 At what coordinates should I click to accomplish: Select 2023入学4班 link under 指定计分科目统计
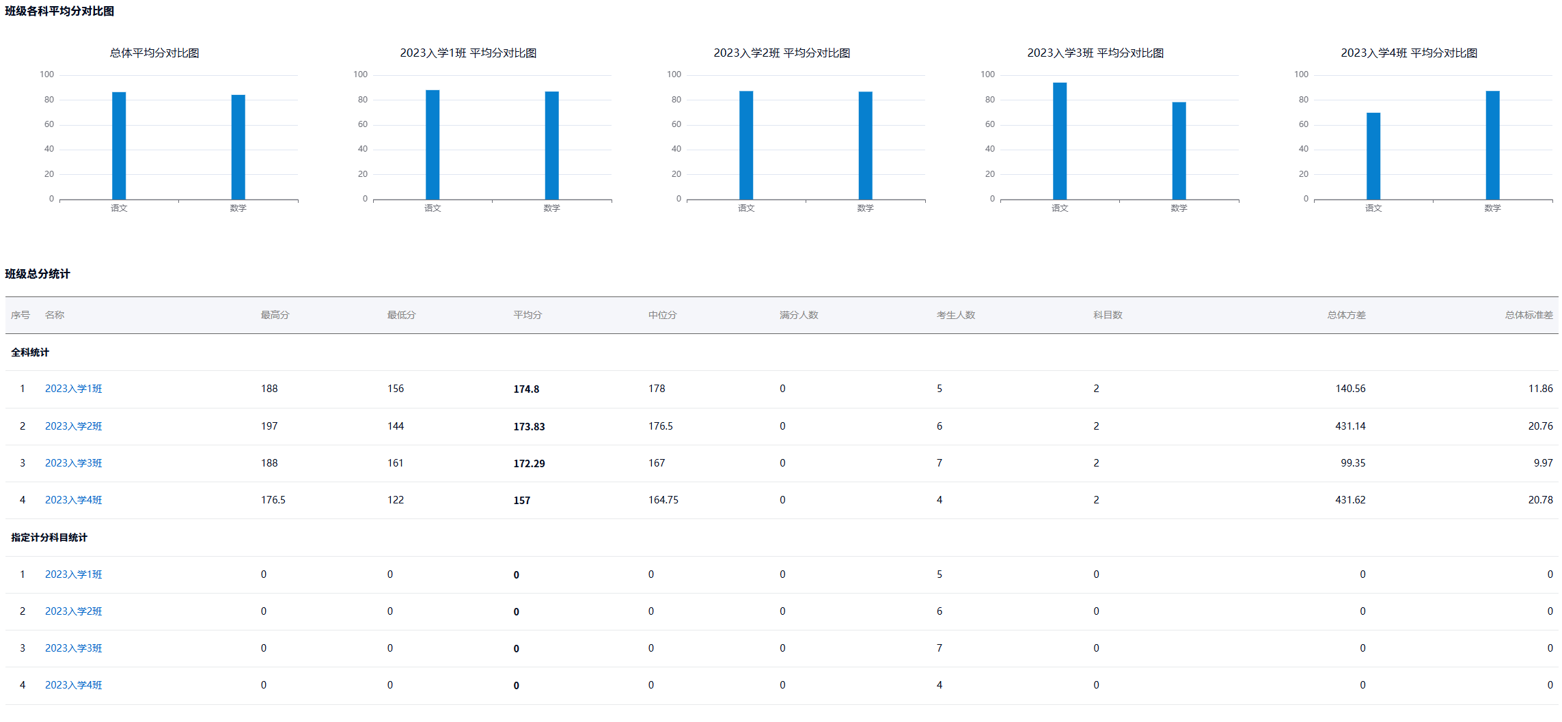[74, 685]
